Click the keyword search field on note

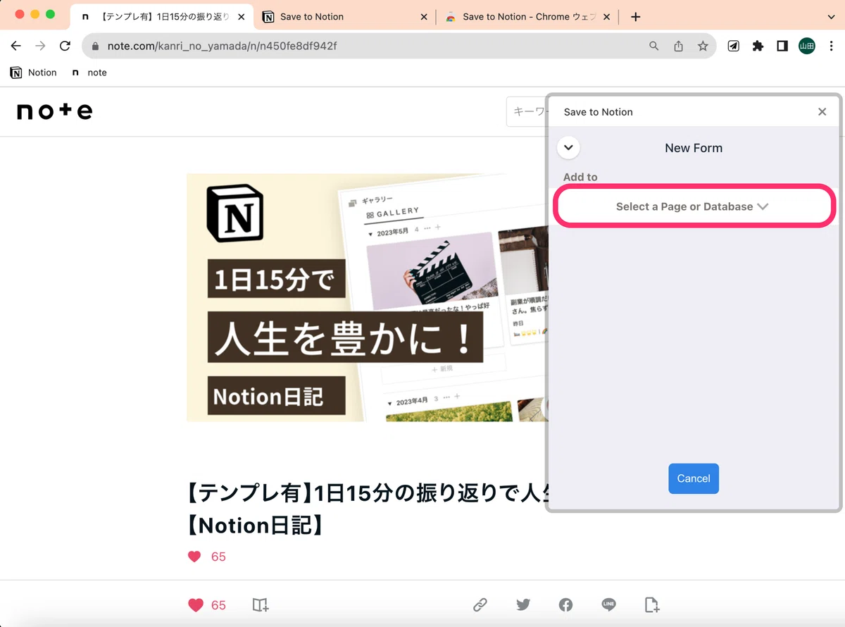[527, 112]
